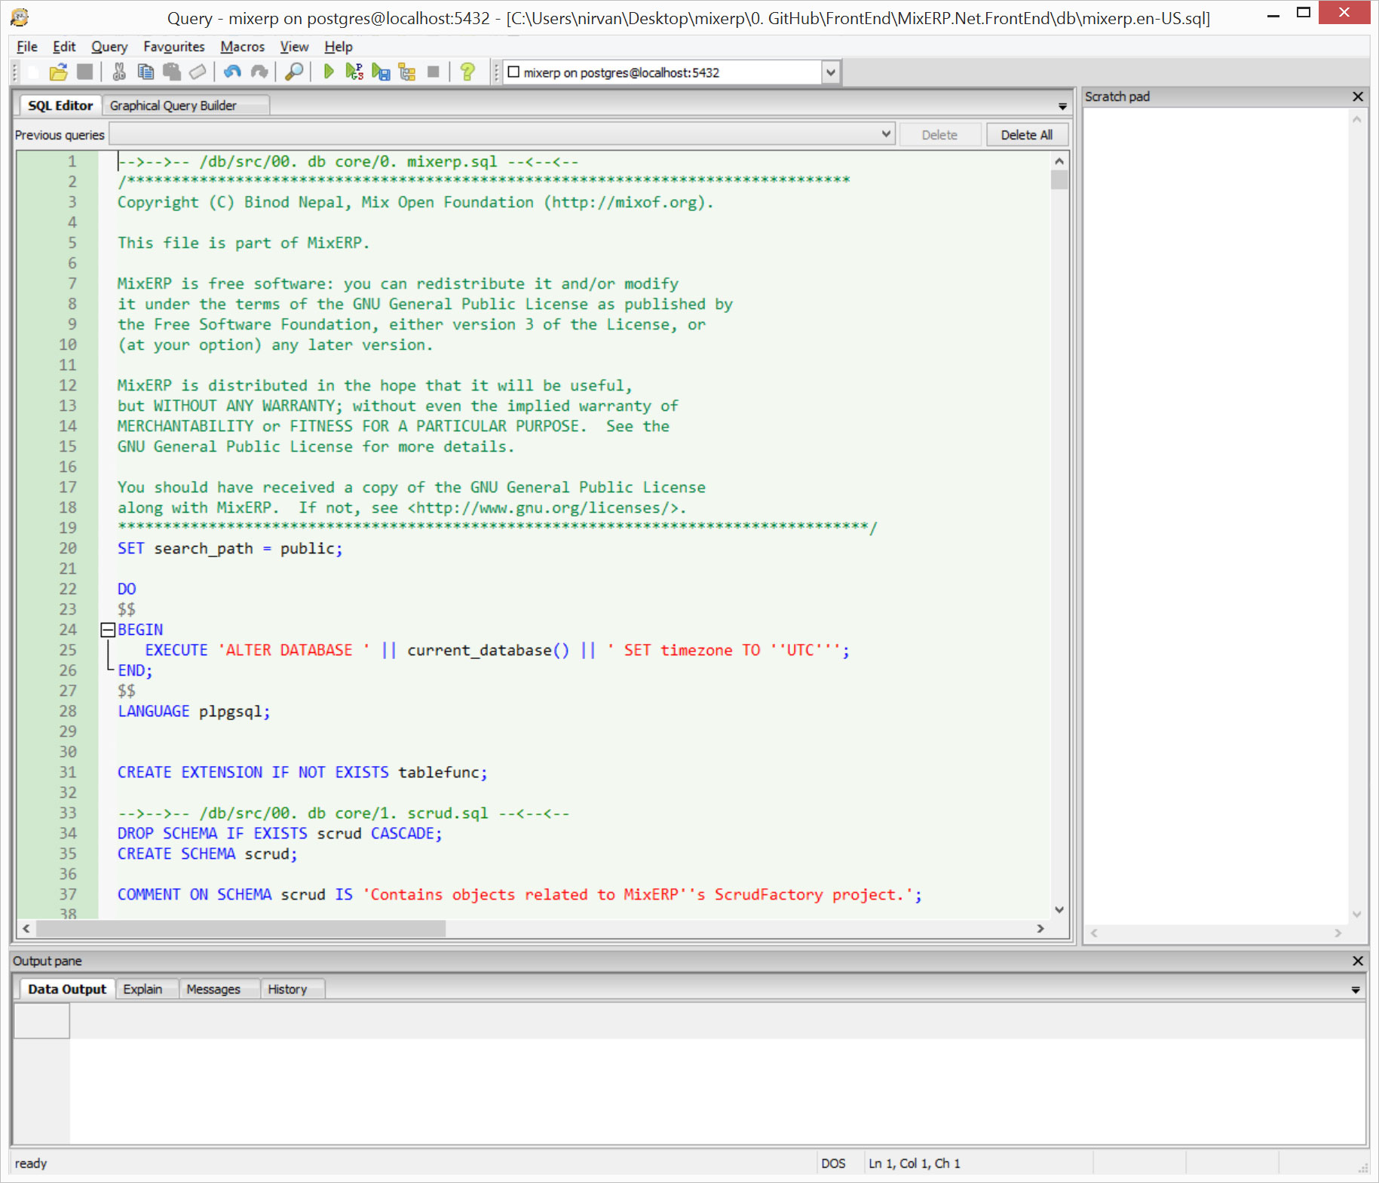1379x1183 pixels.
Task: Close the Scratch pad panel
Action: tap(1358, 97)
